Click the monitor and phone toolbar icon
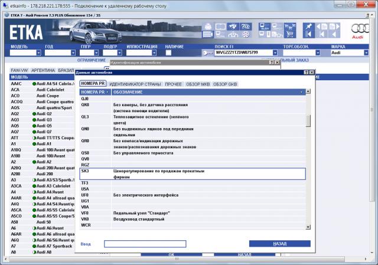Viewport: 378px width, 265px height. pyautogui.click(x=265, y=34)
